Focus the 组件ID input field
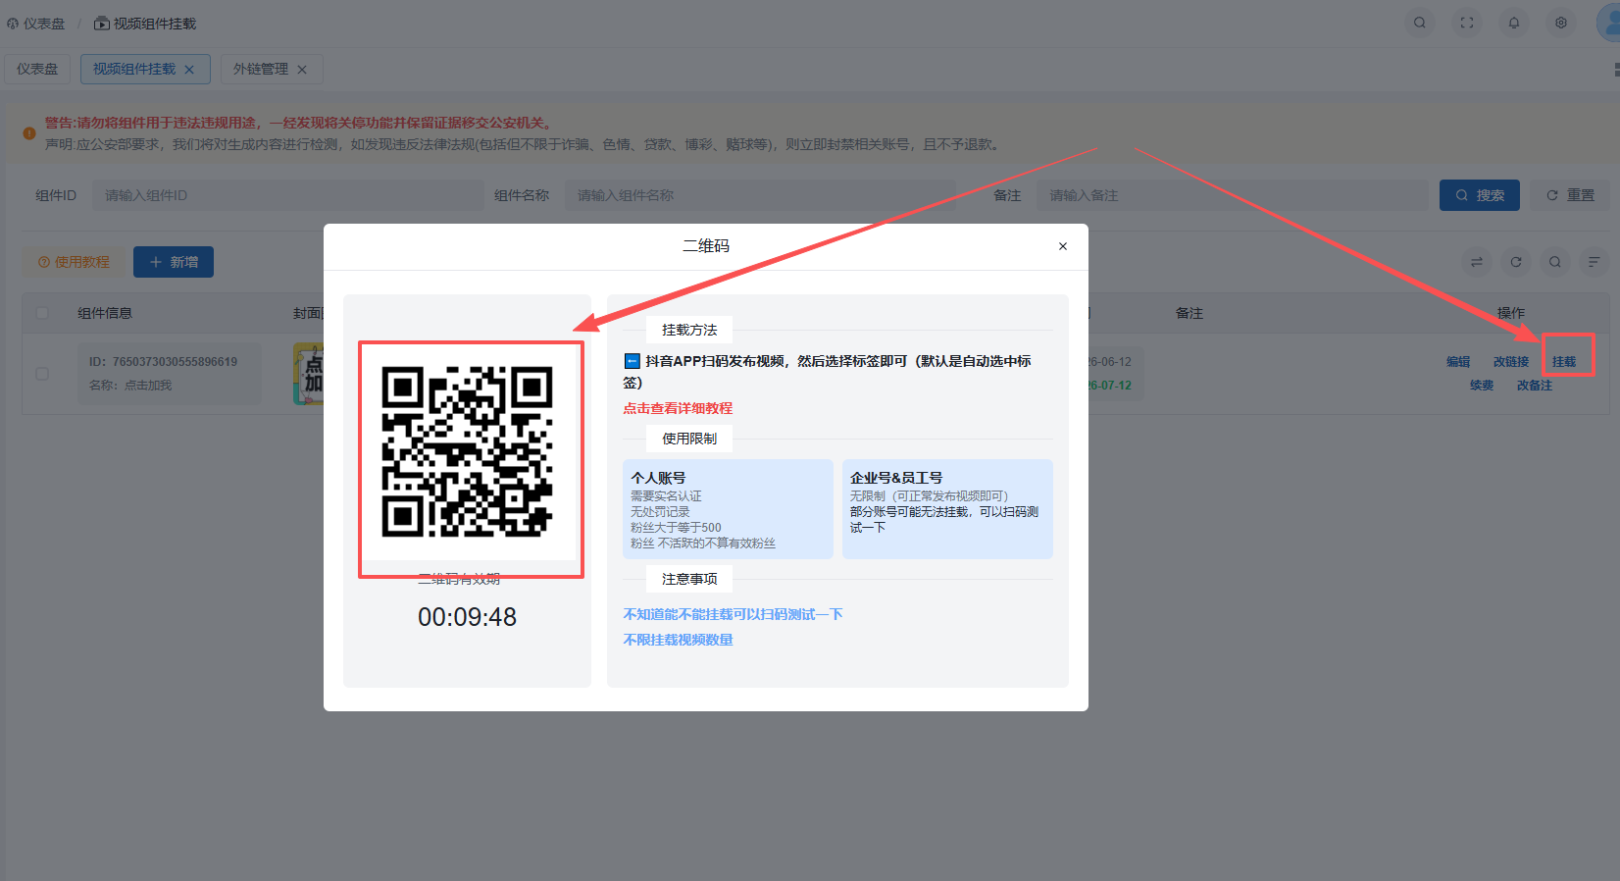1620x881 pixels. 288,195
